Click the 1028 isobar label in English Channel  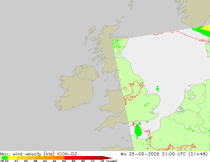click(x=147, y=132)
